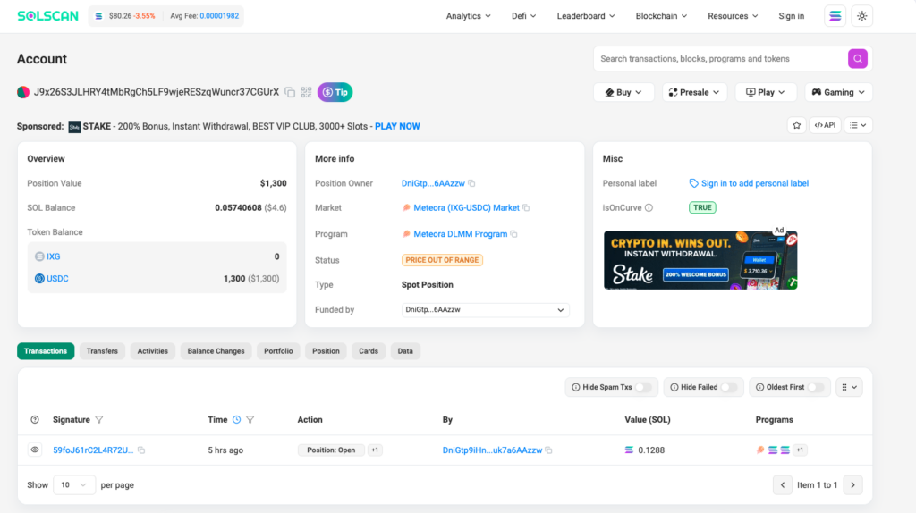Image resolution: width=916 pixels, height=513 pixels.
Task: Toggle light/dark theme sun icon
Action: tap(861, 16)
